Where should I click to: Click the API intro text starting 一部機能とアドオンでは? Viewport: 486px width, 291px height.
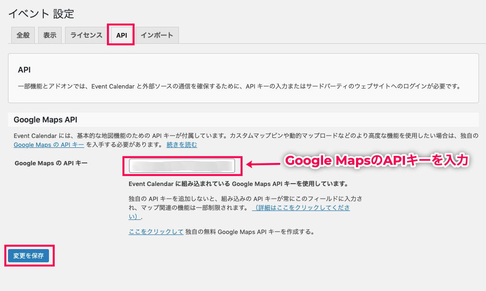pyautogui.click(x=240, y=87)
